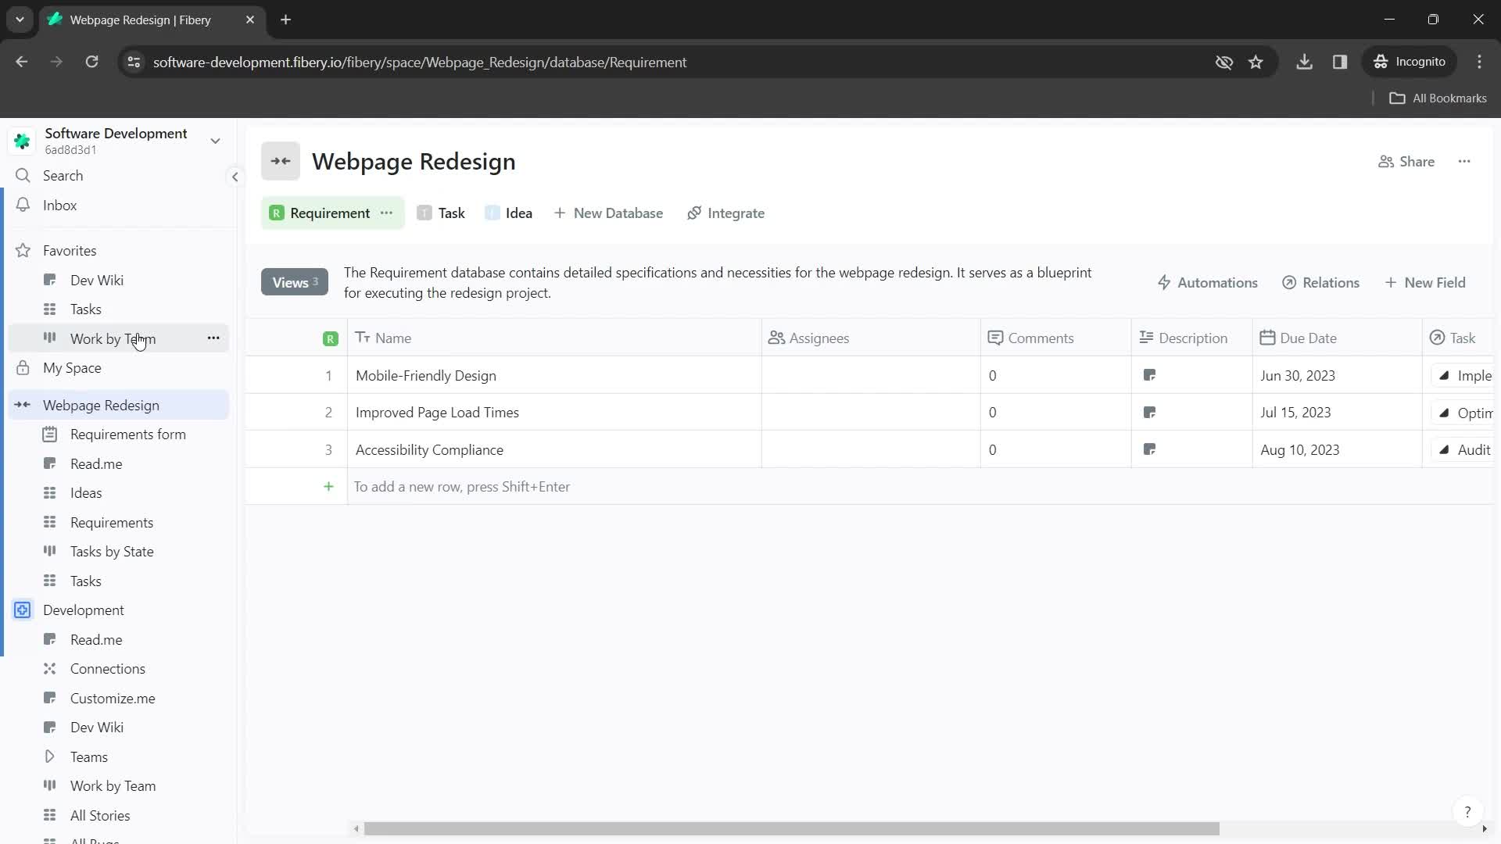Expand the Webpage Redesign space item
The width and height of the screenshot is (1501, 844).
coord(23,405)
